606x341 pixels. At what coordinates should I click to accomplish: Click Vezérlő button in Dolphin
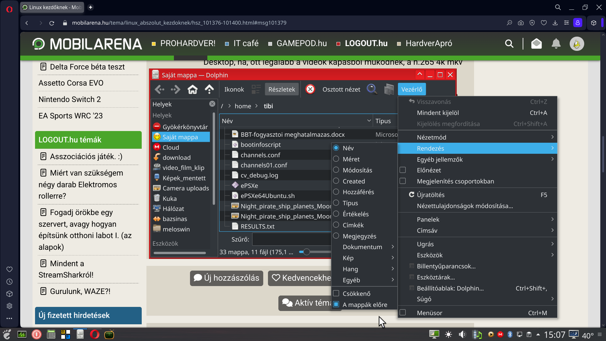(x=412, y=89)
